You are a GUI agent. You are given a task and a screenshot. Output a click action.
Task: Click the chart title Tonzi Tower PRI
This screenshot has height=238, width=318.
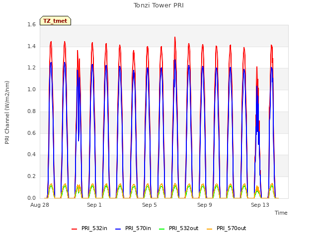(x=159, y=5)
